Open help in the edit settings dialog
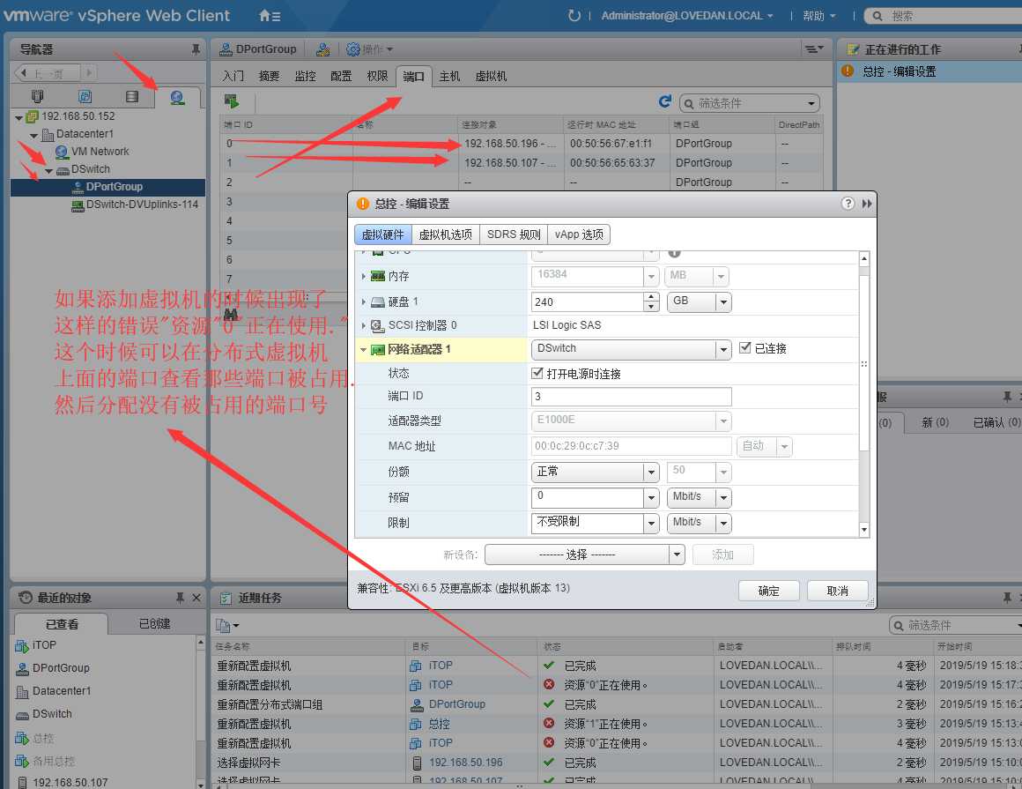 (848, 204)
